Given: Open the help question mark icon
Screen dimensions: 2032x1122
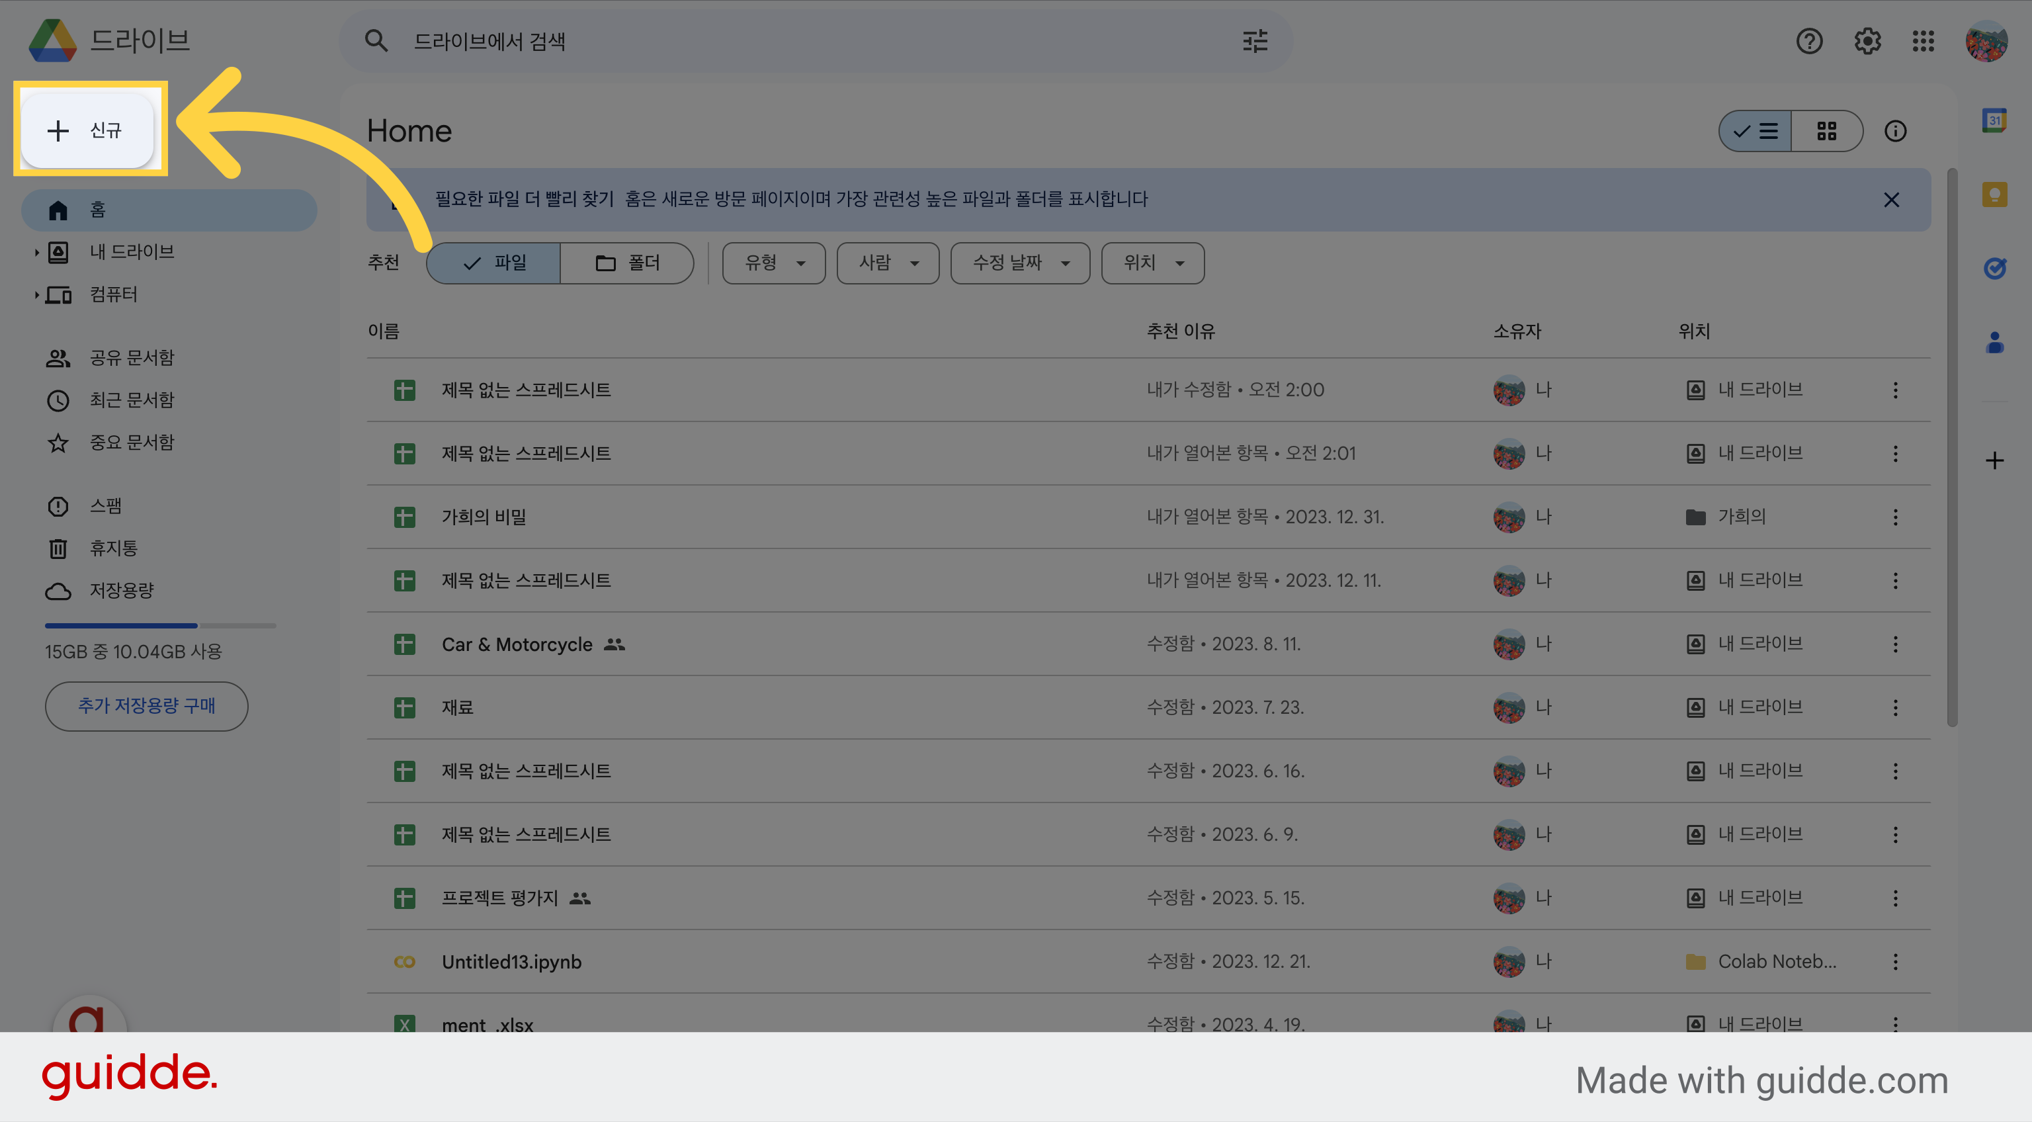Looking at the screenshot, I should [1809, 41].
